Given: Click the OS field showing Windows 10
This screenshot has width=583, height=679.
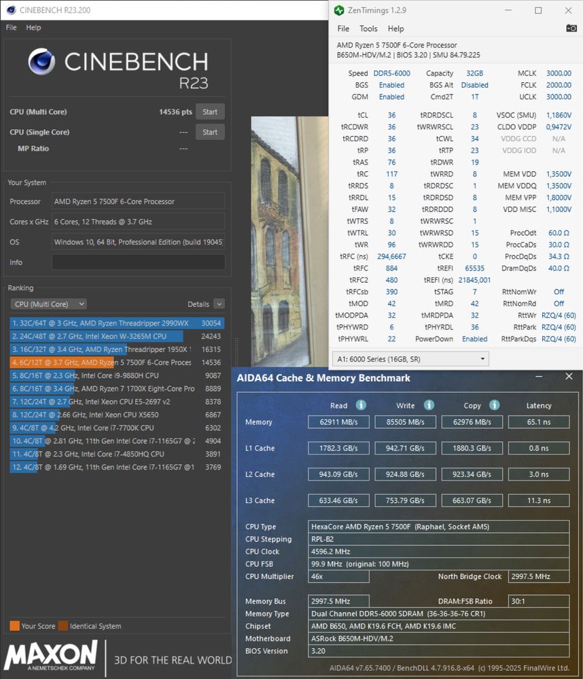Looking at the screenshot, I should point(139,242).
